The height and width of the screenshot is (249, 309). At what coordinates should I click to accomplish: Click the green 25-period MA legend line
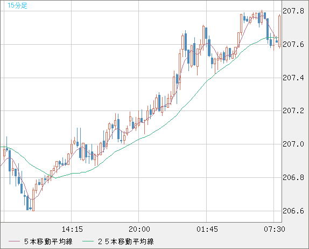click(88, 241)
